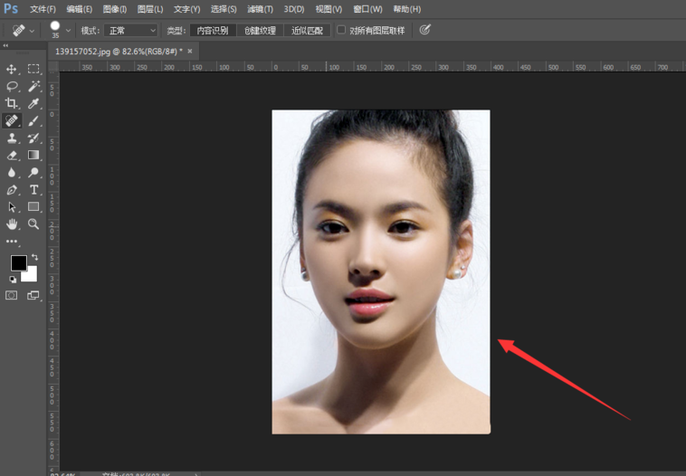Enable 对所有图层取样 checkbox
This screenshot has width=686, height=476.
point(341,30)
